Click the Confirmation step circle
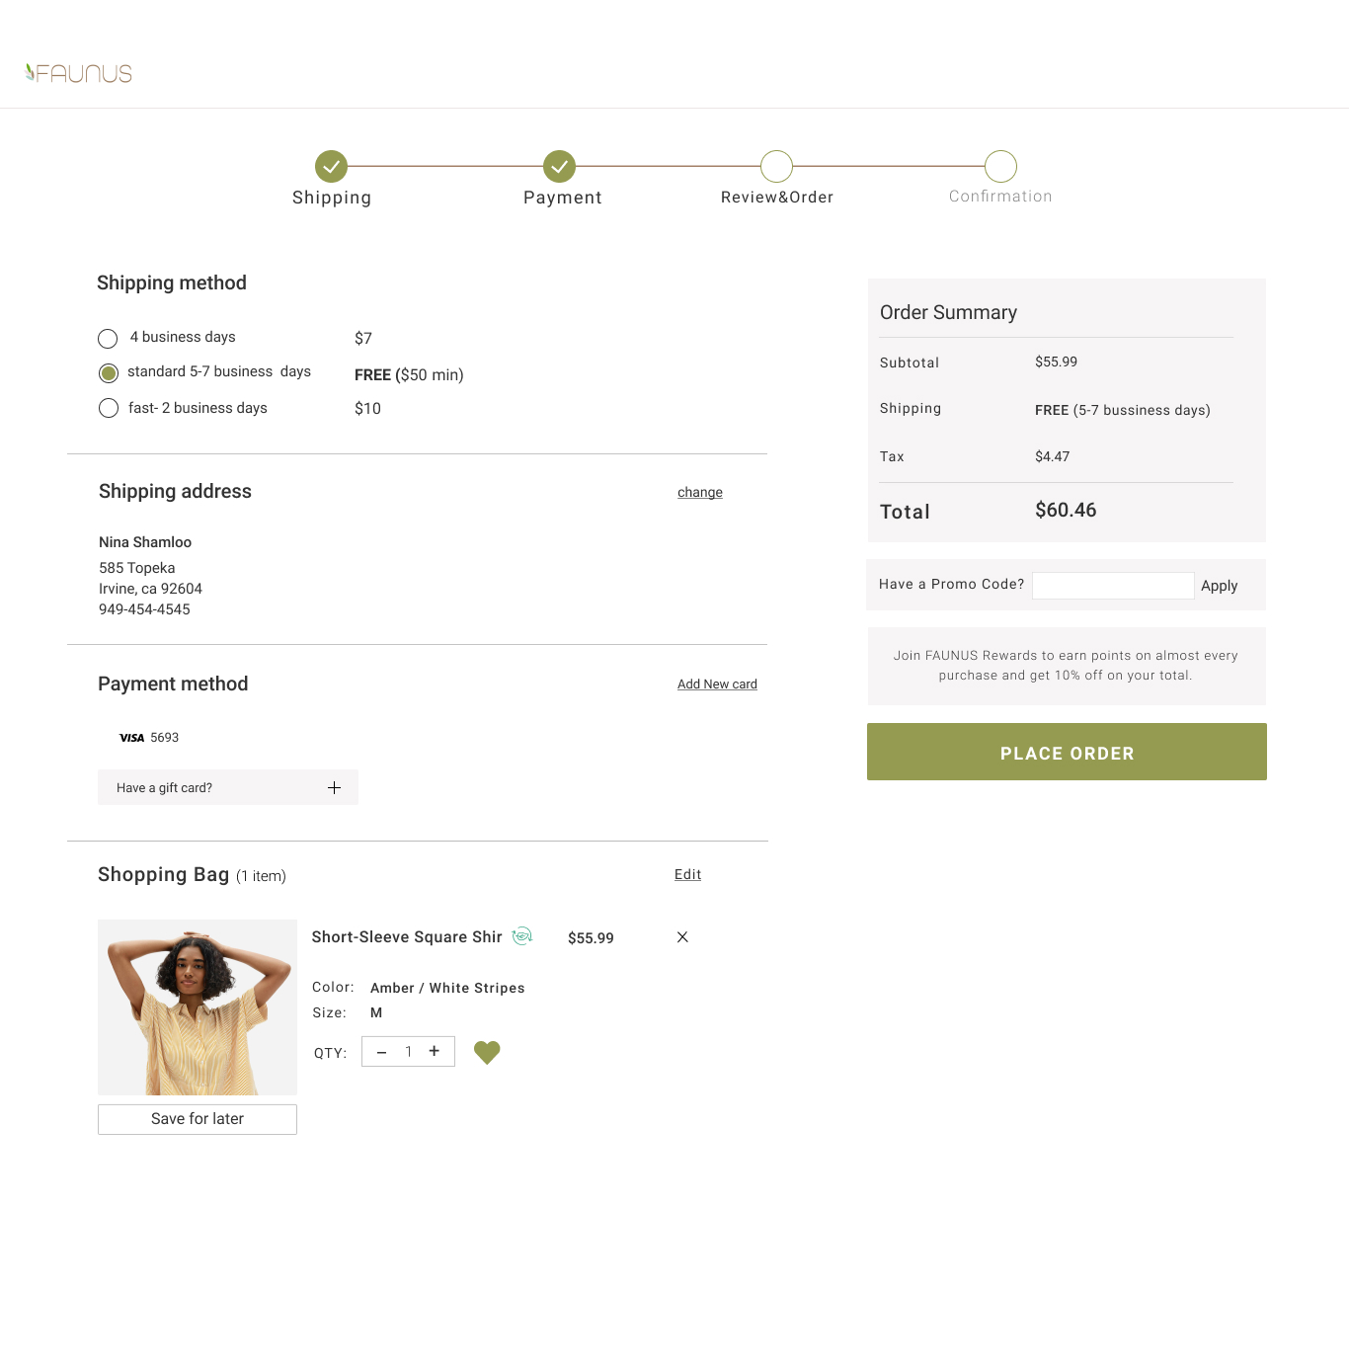1349x1368 pixels. click(1000, 167)
